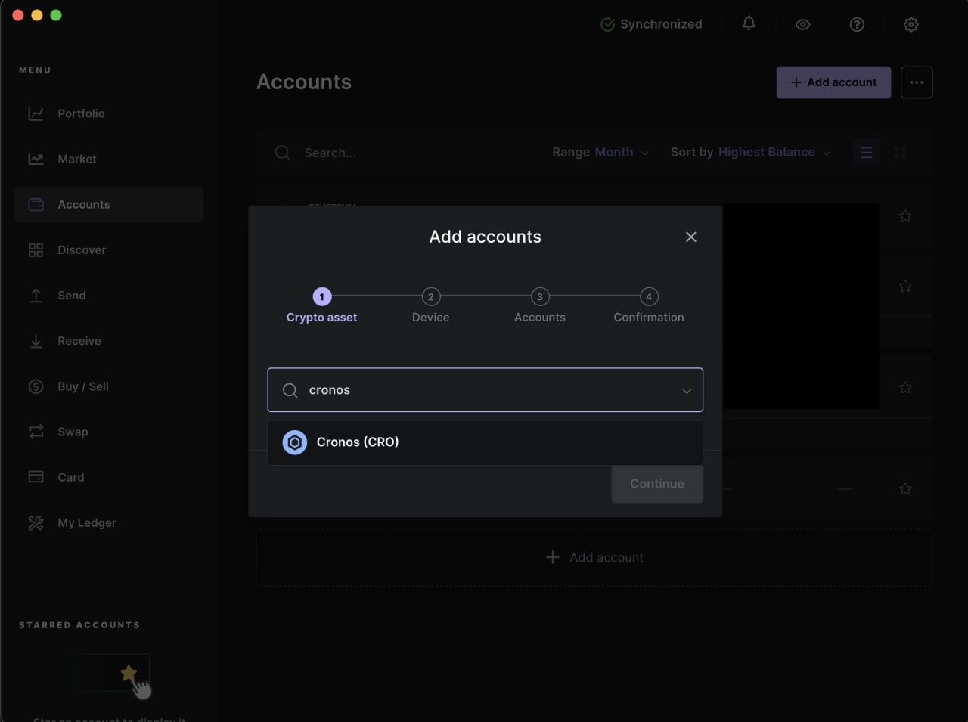Click the Accounts page heading
Viewport: 968px width, 722px height.
304,82
